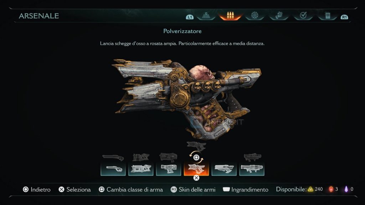This screenshot has width=365, height=205.
Task: Open Skin delle armi option
Action: click(193, 189)
